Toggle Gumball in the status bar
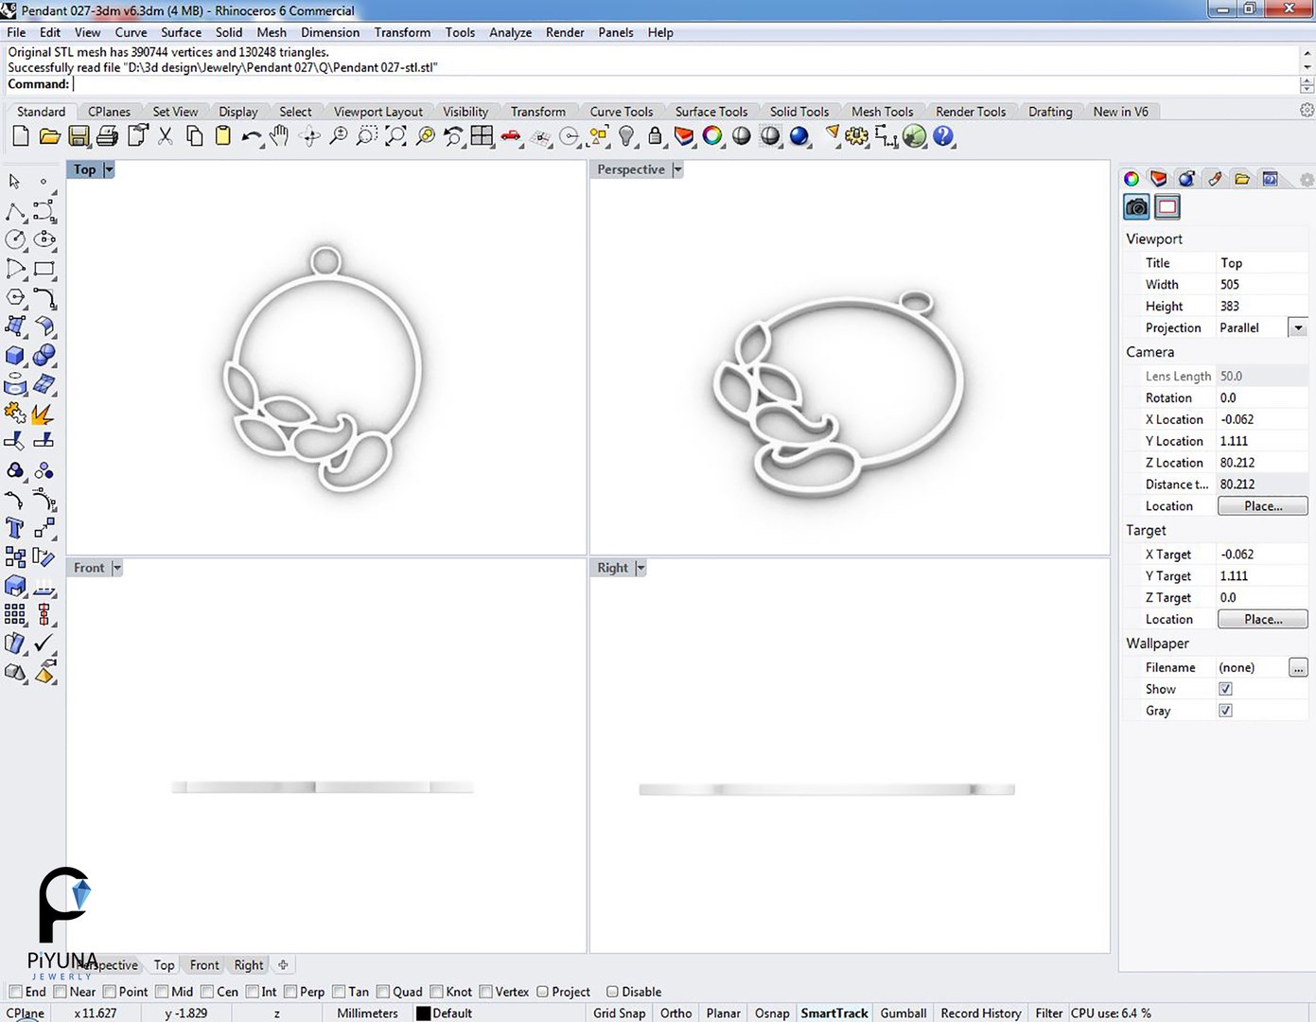This screenshot has width=1316, height=1022. [904, 1013]
